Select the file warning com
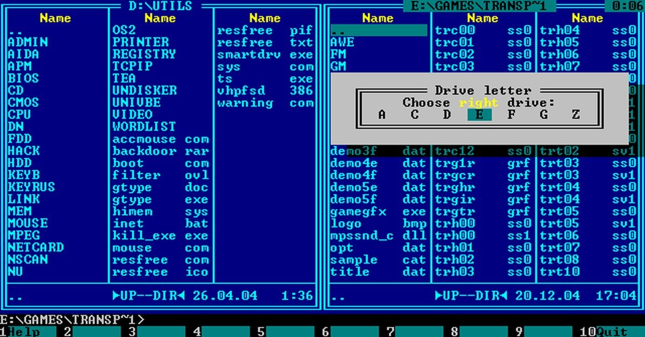The height and width of the screenshot is (337, 645). pos(265,102)
